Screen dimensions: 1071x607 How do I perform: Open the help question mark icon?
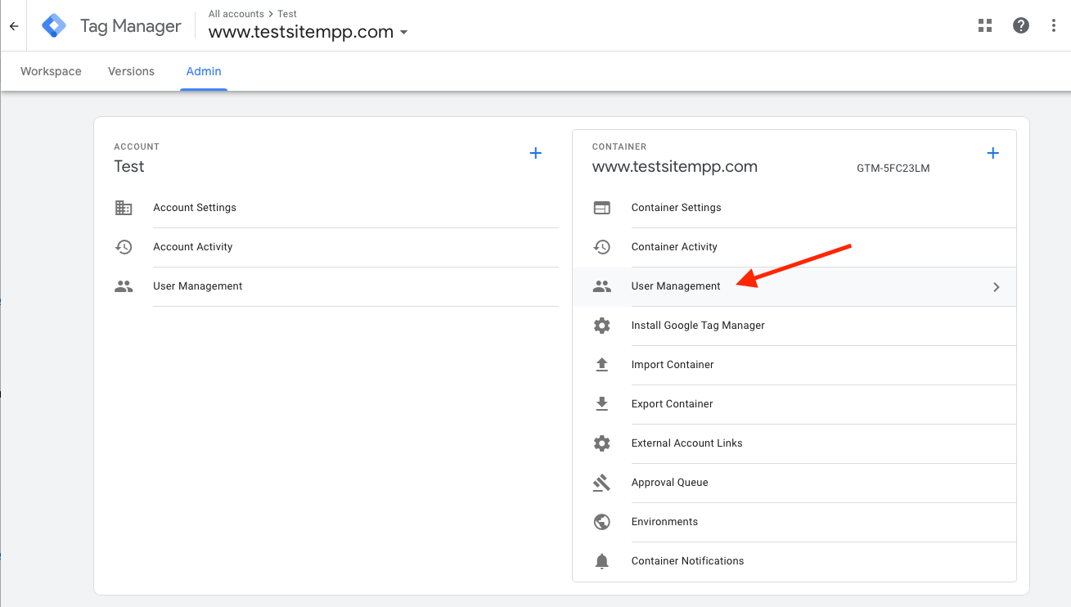pos(1021,25)
